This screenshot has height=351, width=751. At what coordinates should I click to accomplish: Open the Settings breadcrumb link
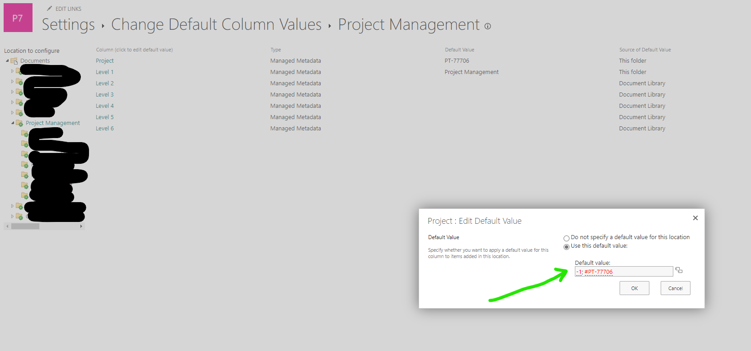68,25
